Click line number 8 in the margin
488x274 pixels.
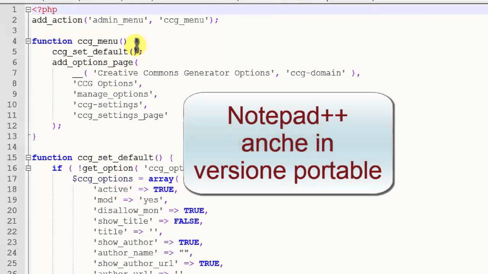[x=14, y=84]
